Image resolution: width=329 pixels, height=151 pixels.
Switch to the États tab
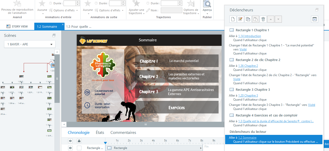pos(100,132)
